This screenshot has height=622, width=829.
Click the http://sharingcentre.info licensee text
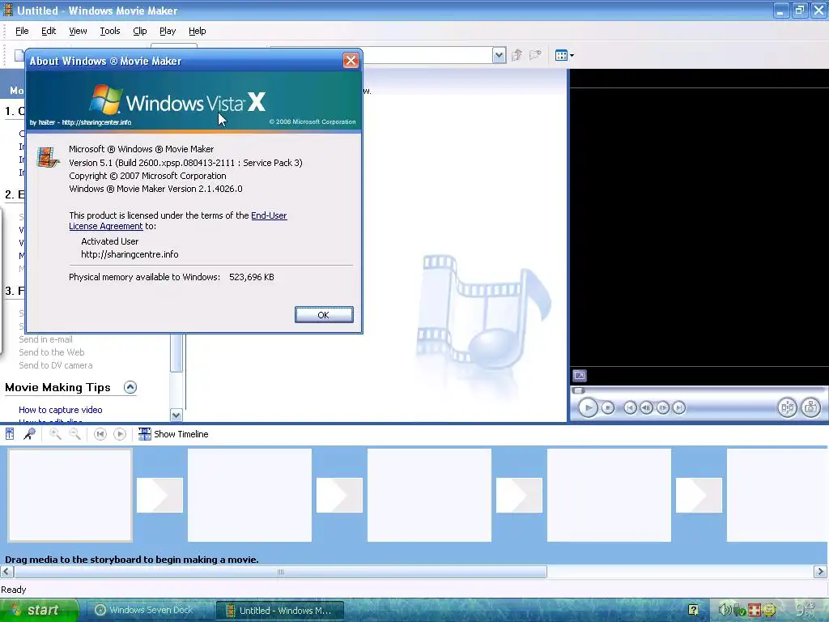(130, 254)
